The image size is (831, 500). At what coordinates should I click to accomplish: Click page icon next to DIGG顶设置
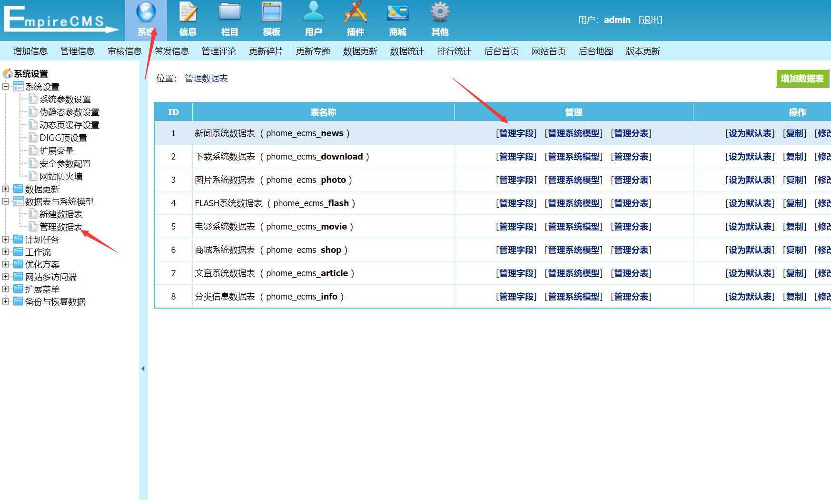(33, 137)
